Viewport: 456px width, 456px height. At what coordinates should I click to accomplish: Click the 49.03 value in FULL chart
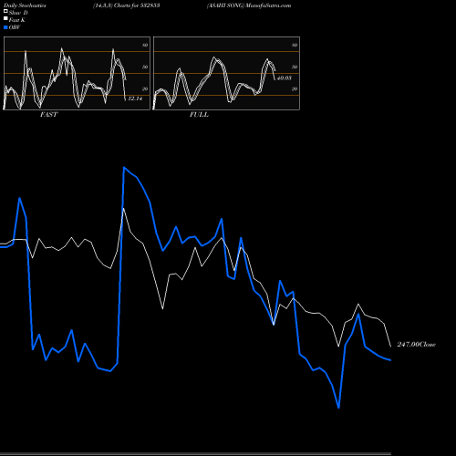click(285, 78)
